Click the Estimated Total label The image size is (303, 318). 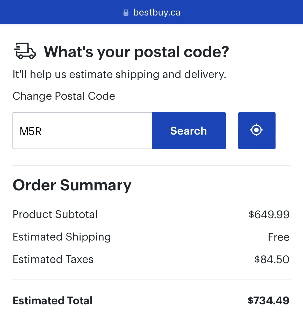pyautogui.click(x=53, y=301)
